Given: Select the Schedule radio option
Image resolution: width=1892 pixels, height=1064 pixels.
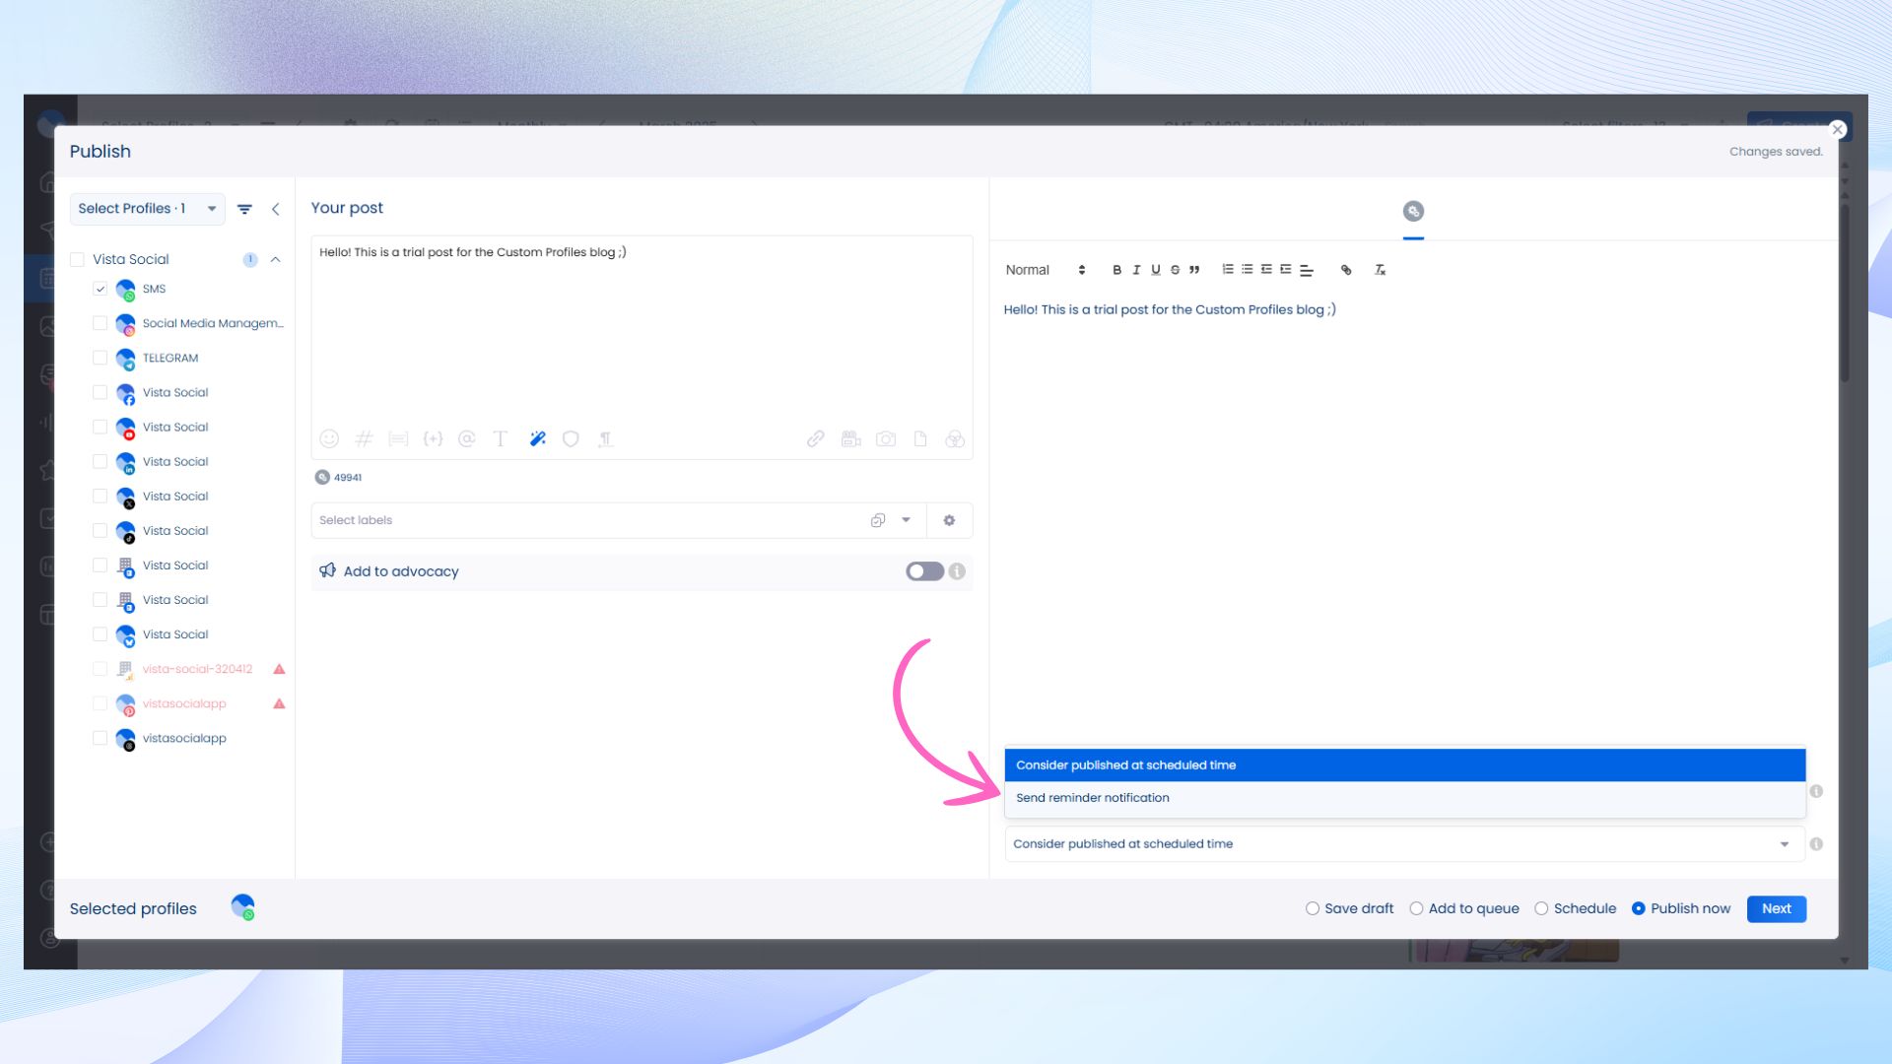Looking at the screenshot, I should click(1541, 908).
